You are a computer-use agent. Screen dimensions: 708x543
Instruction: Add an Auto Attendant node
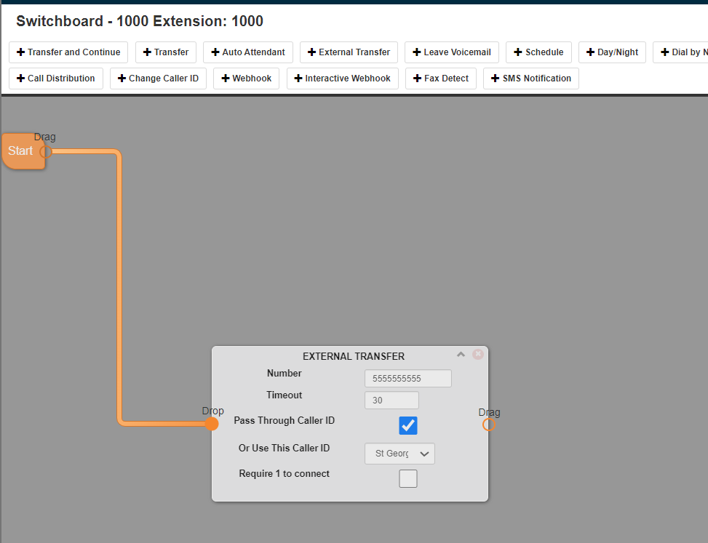(247, 52)
